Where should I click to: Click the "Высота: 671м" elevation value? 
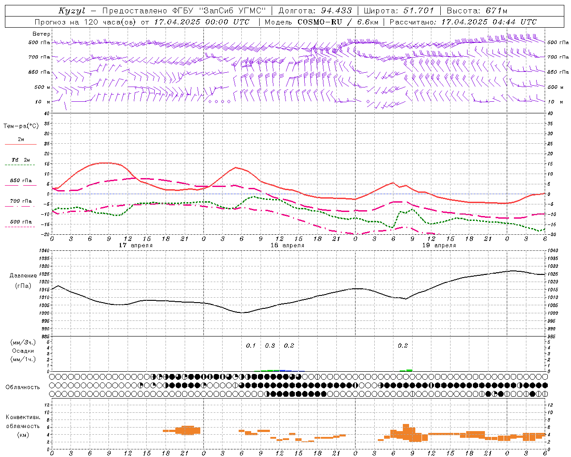[477, 11]
